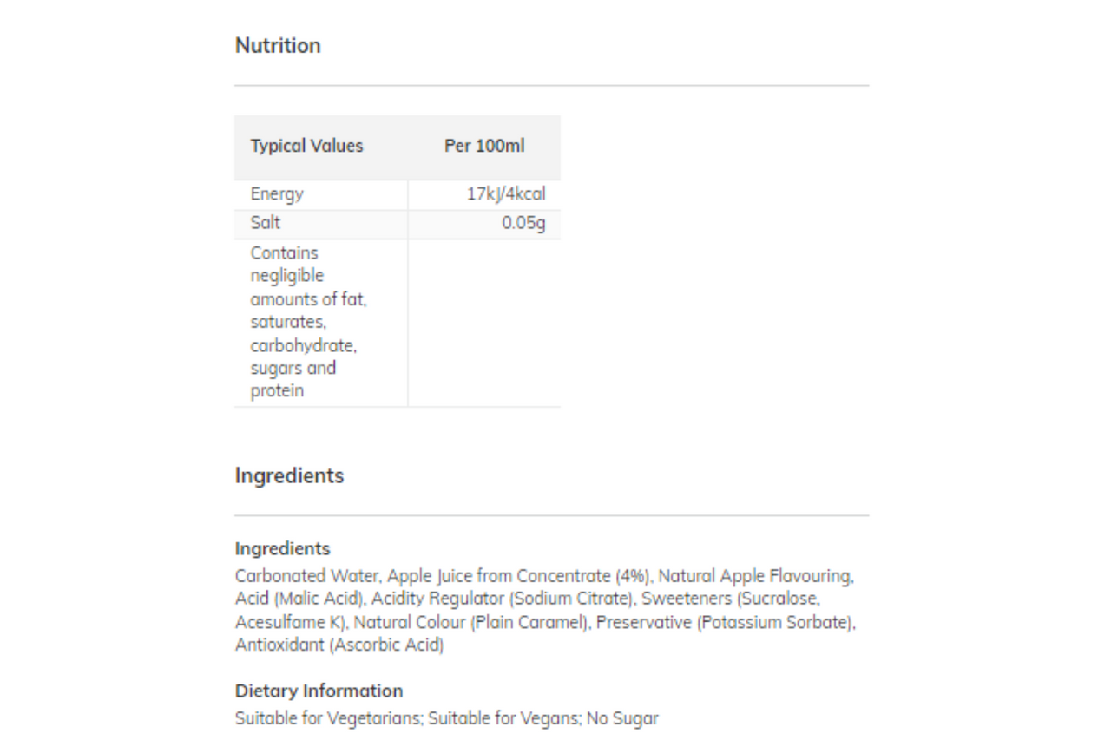This screenshot has height=740, width=1111.
Task: Click the negligible amounts note cell
Action: tap(308, 322)
